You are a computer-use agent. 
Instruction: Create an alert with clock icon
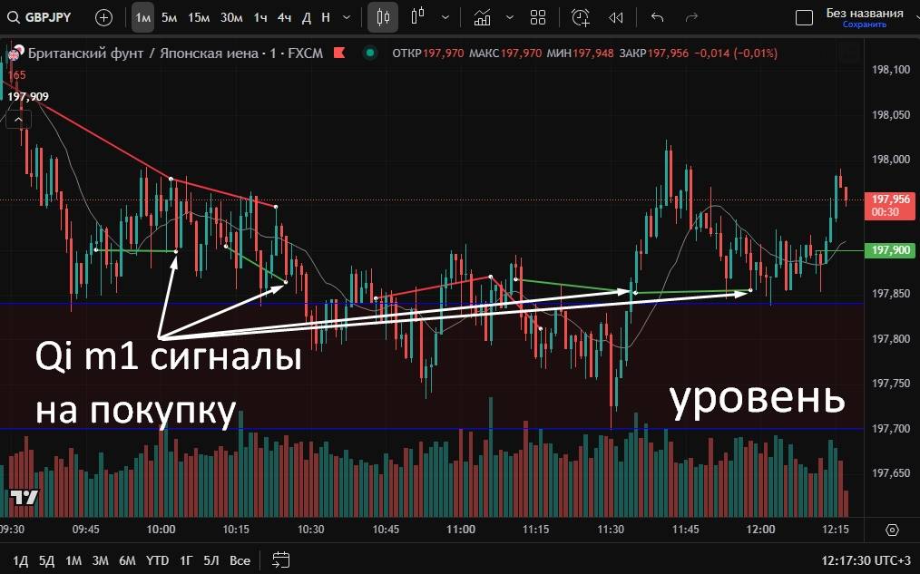click(581, 17)
